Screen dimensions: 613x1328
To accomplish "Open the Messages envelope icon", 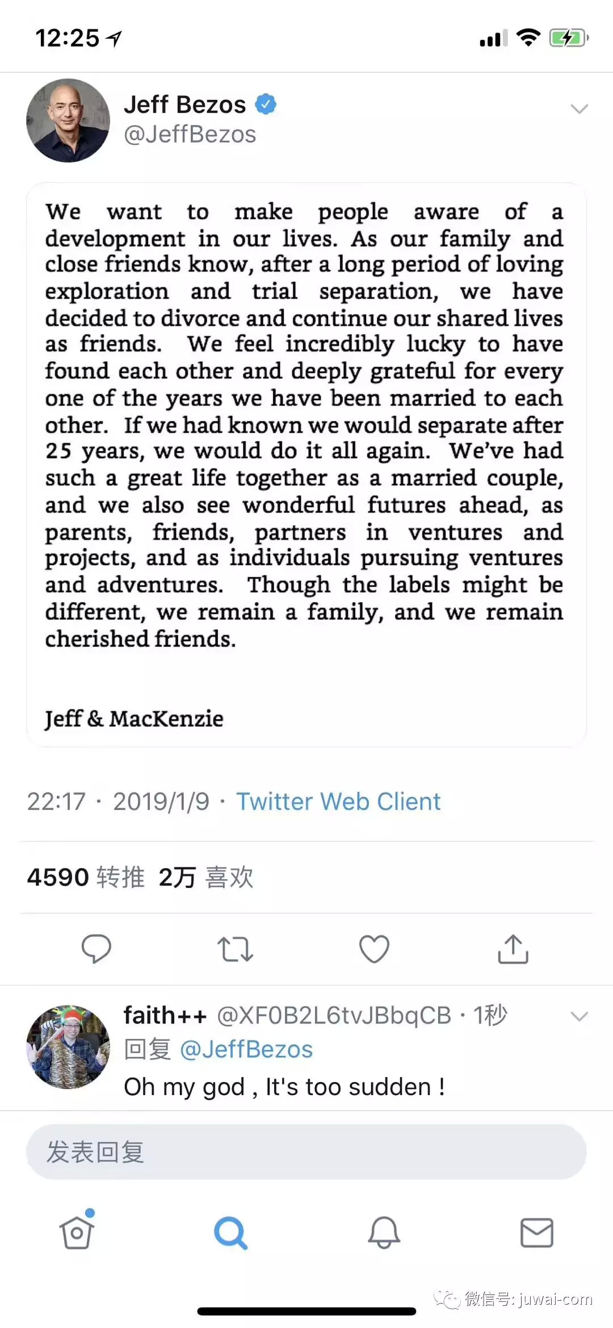I will tap(537, 1233).
